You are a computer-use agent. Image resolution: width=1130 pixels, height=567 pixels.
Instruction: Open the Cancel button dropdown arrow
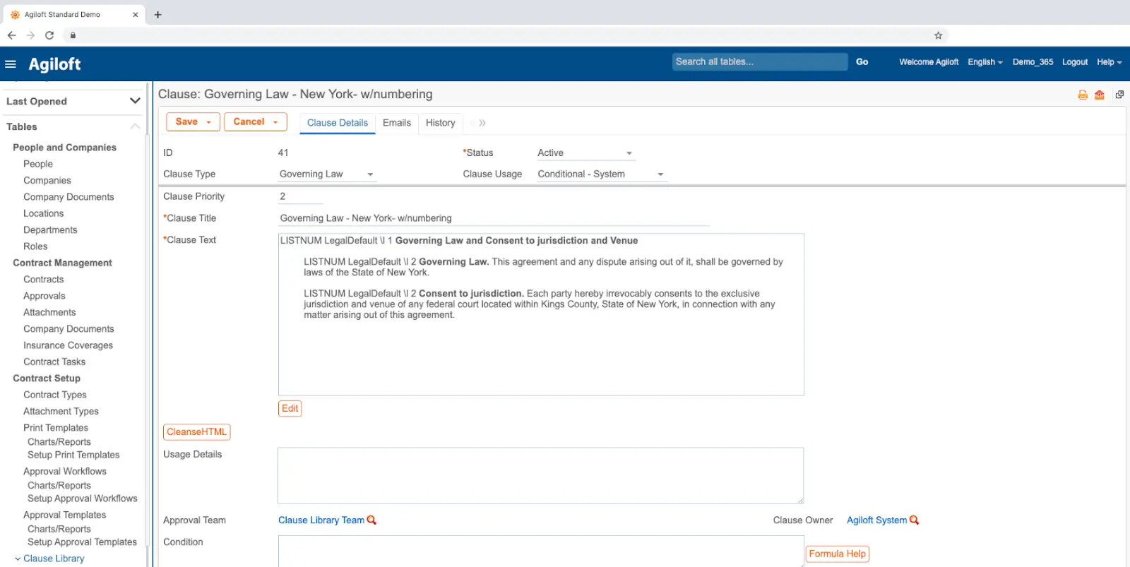pyautogui.click(x=275, y=122)
